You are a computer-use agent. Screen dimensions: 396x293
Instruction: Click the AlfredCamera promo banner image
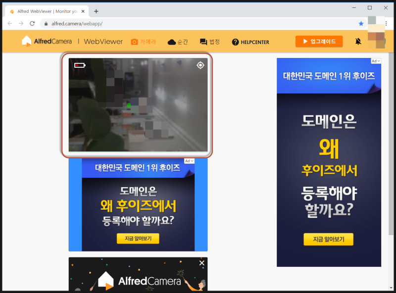coord(138,274)
